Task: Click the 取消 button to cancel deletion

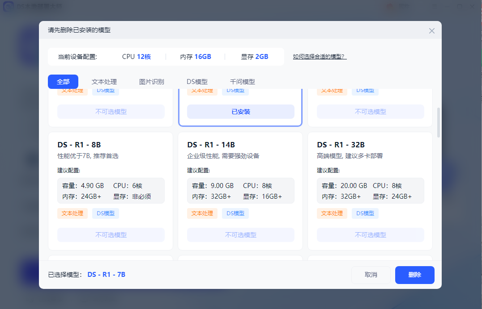Action: coord(371,275)
